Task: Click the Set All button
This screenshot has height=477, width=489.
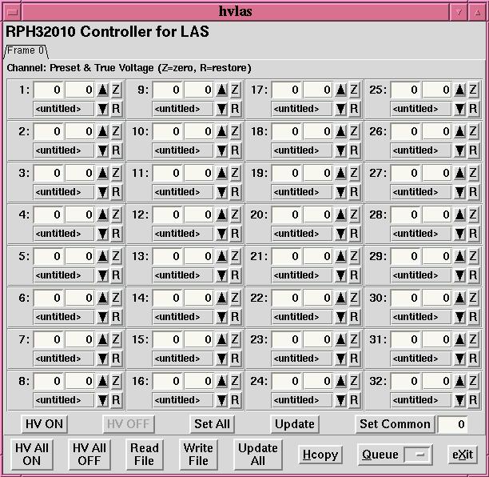Action: click(x=212, y=424)
